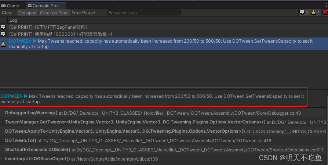Image resolution: width=328 pixels, height=165 pixels.
Task: Toggle the warning filter showing 1
Action: tap(316, 12)
